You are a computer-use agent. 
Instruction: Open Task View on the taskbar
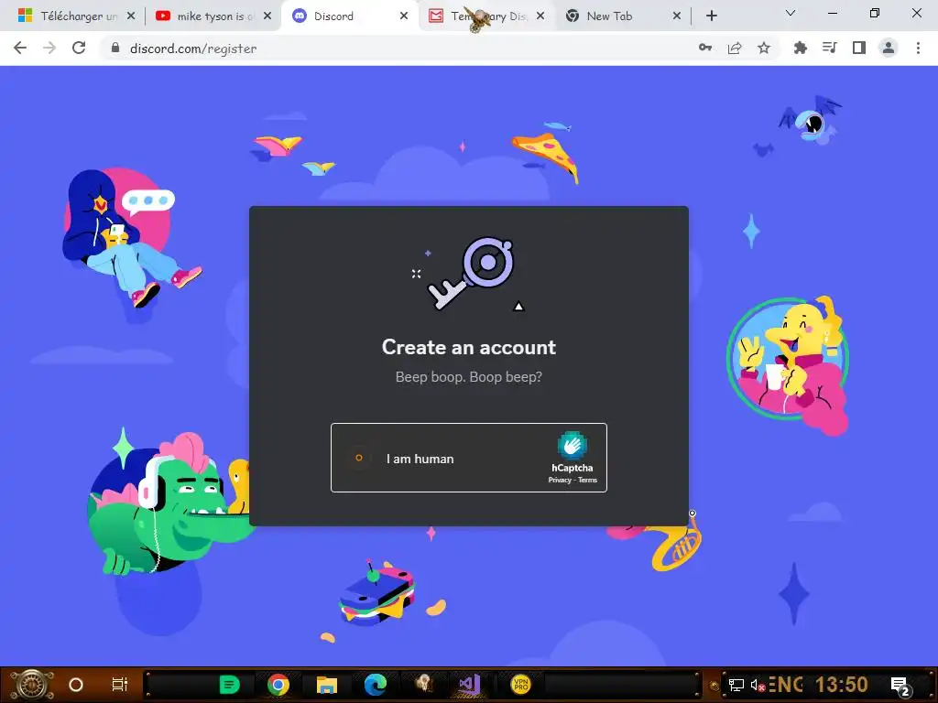tap(120, 685)
